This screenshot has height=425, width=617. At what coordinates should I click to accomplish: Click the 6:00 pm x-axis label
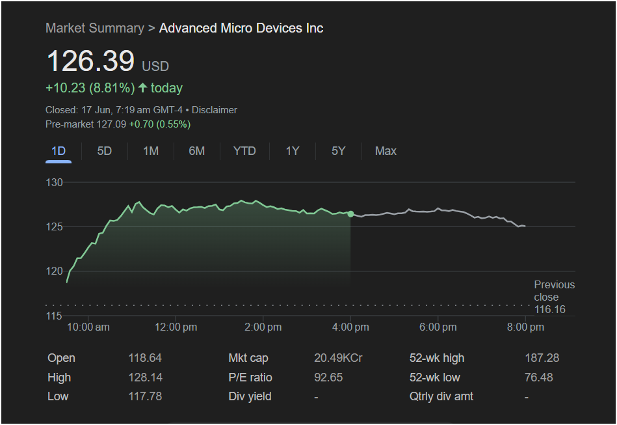tap(438, 327)
